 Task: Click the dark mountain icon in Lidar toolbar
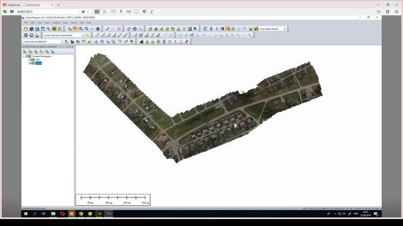(142, 41)
